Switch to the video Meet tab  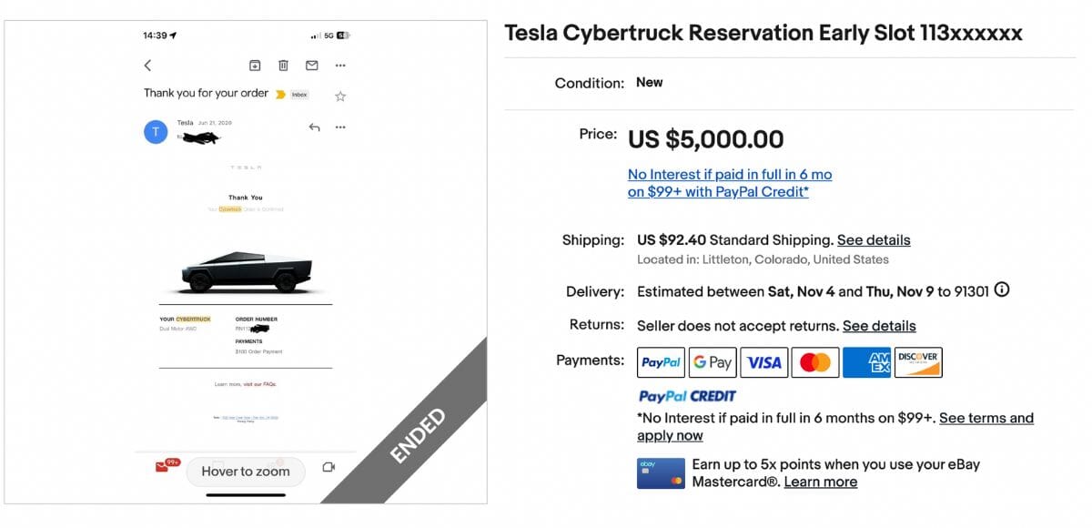(x=329, y=467)
